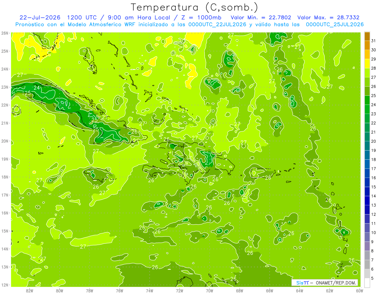Click the colorbar label "31"

tap(374, 41)
